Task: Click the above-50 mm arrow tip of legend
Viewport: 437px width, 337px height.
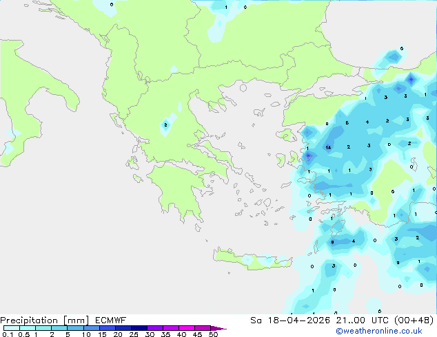Action: click(218, 328)
